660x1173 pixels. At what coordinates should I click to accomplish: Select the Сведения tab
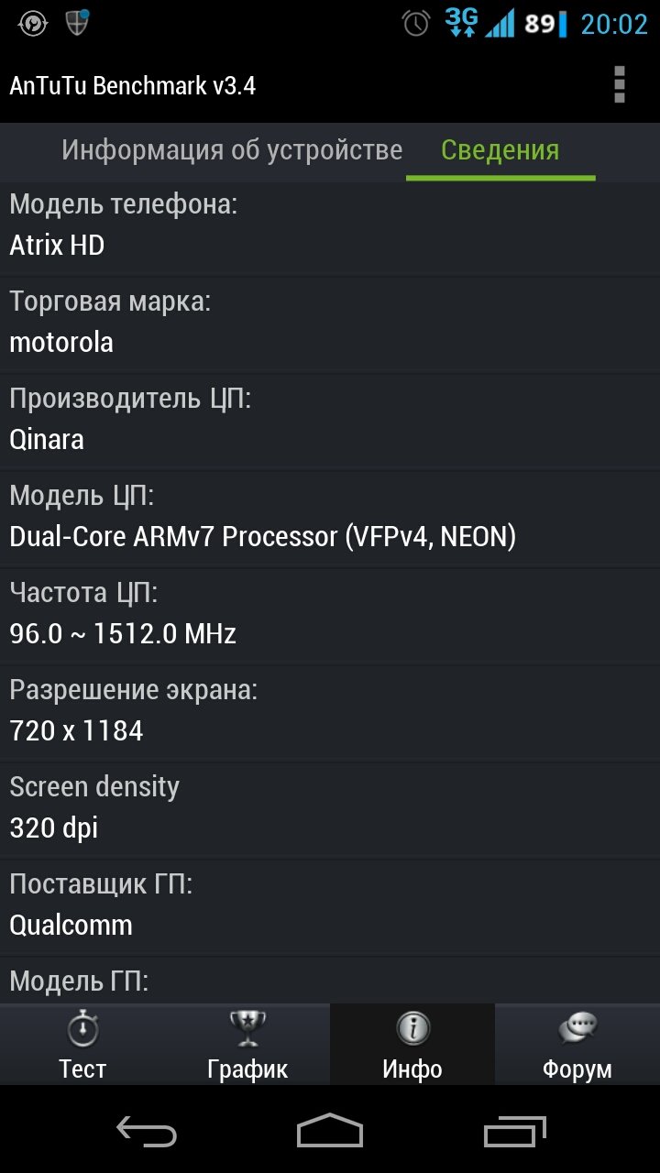click(500, 150)
